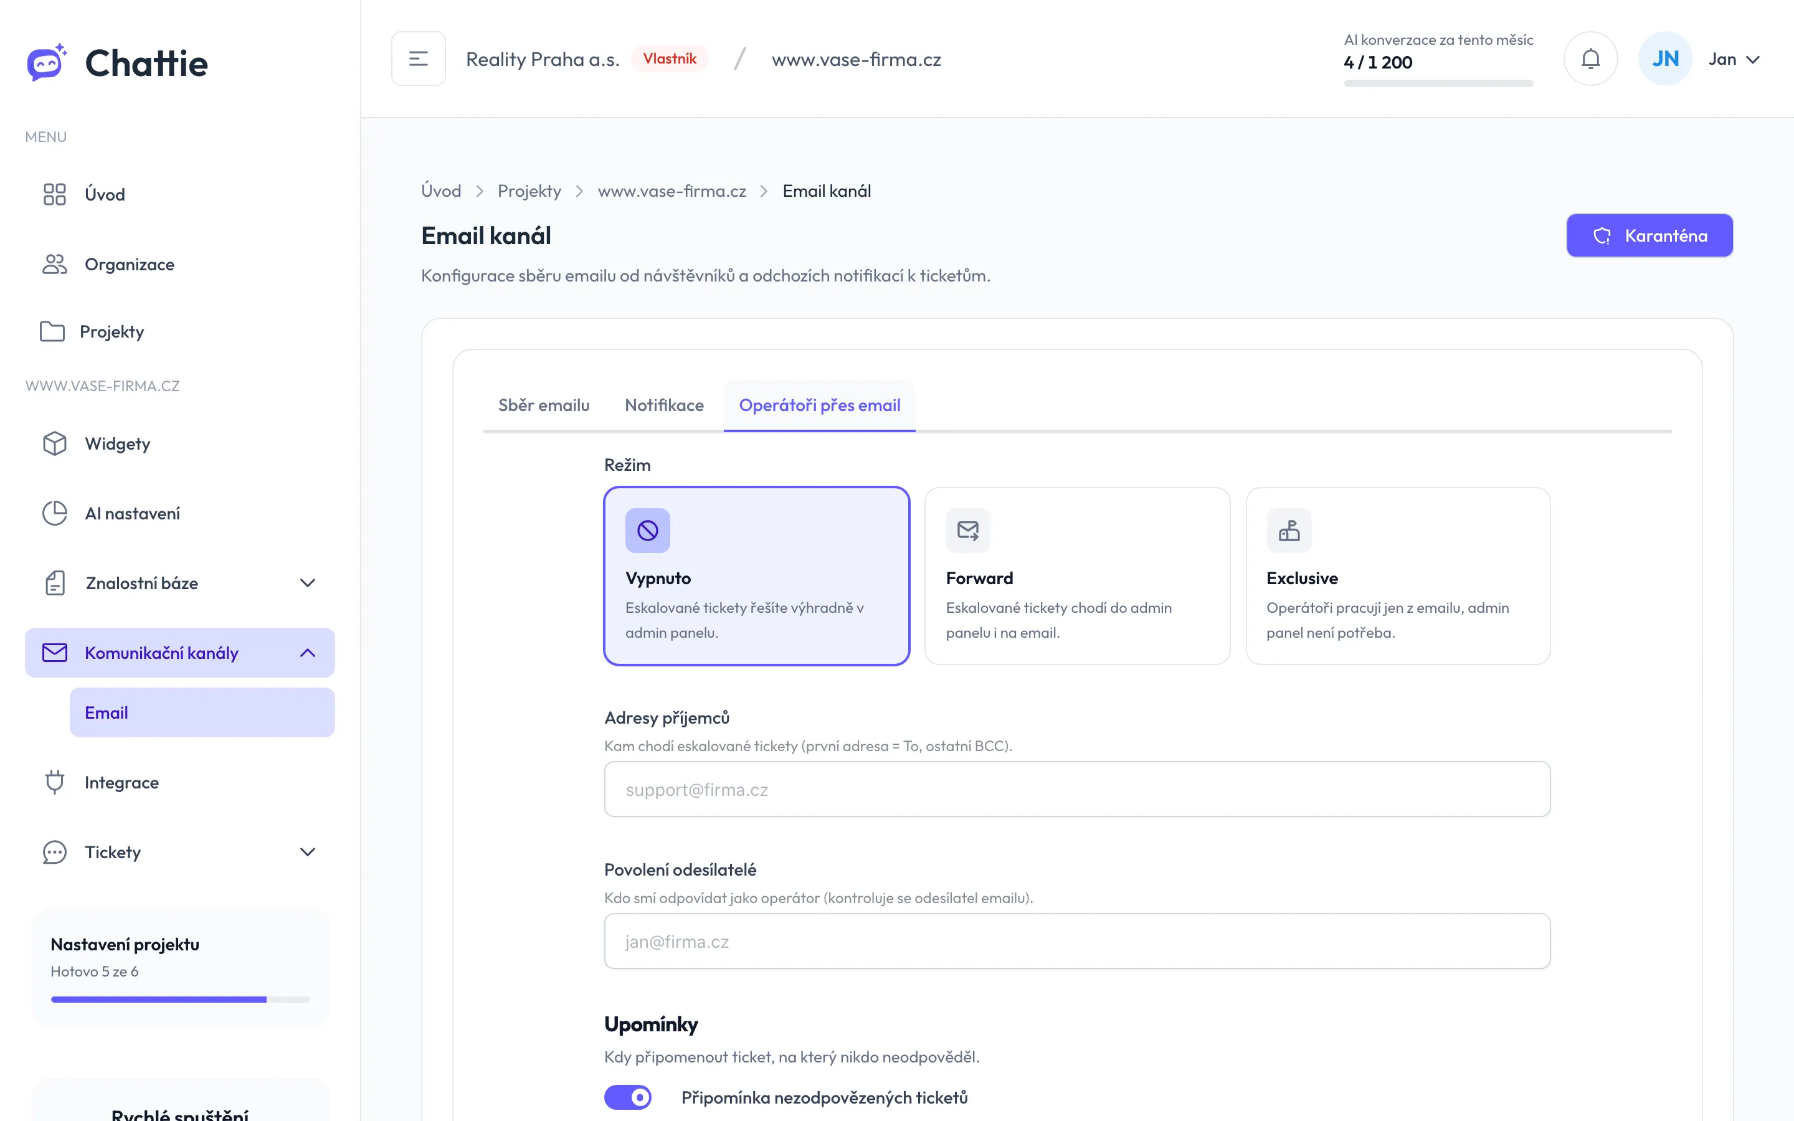Click the 'Hotovo 5 ze 6' text
This screenshot has width=1794, height=1121.
94,972
